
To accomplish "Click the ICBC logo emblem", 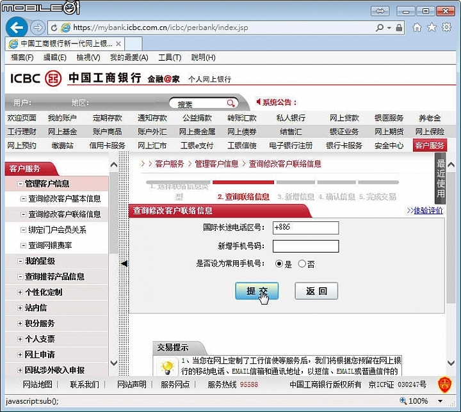I will (x=53, y=79).
